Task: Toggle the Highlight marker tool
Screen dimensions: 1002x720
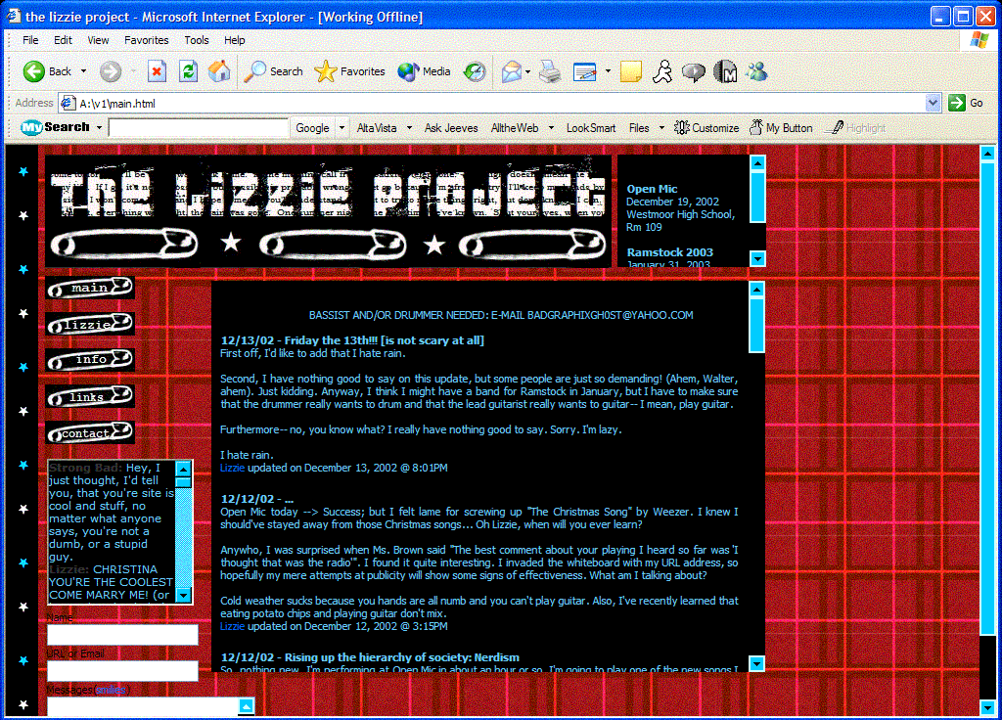Action: click(855, 128)
